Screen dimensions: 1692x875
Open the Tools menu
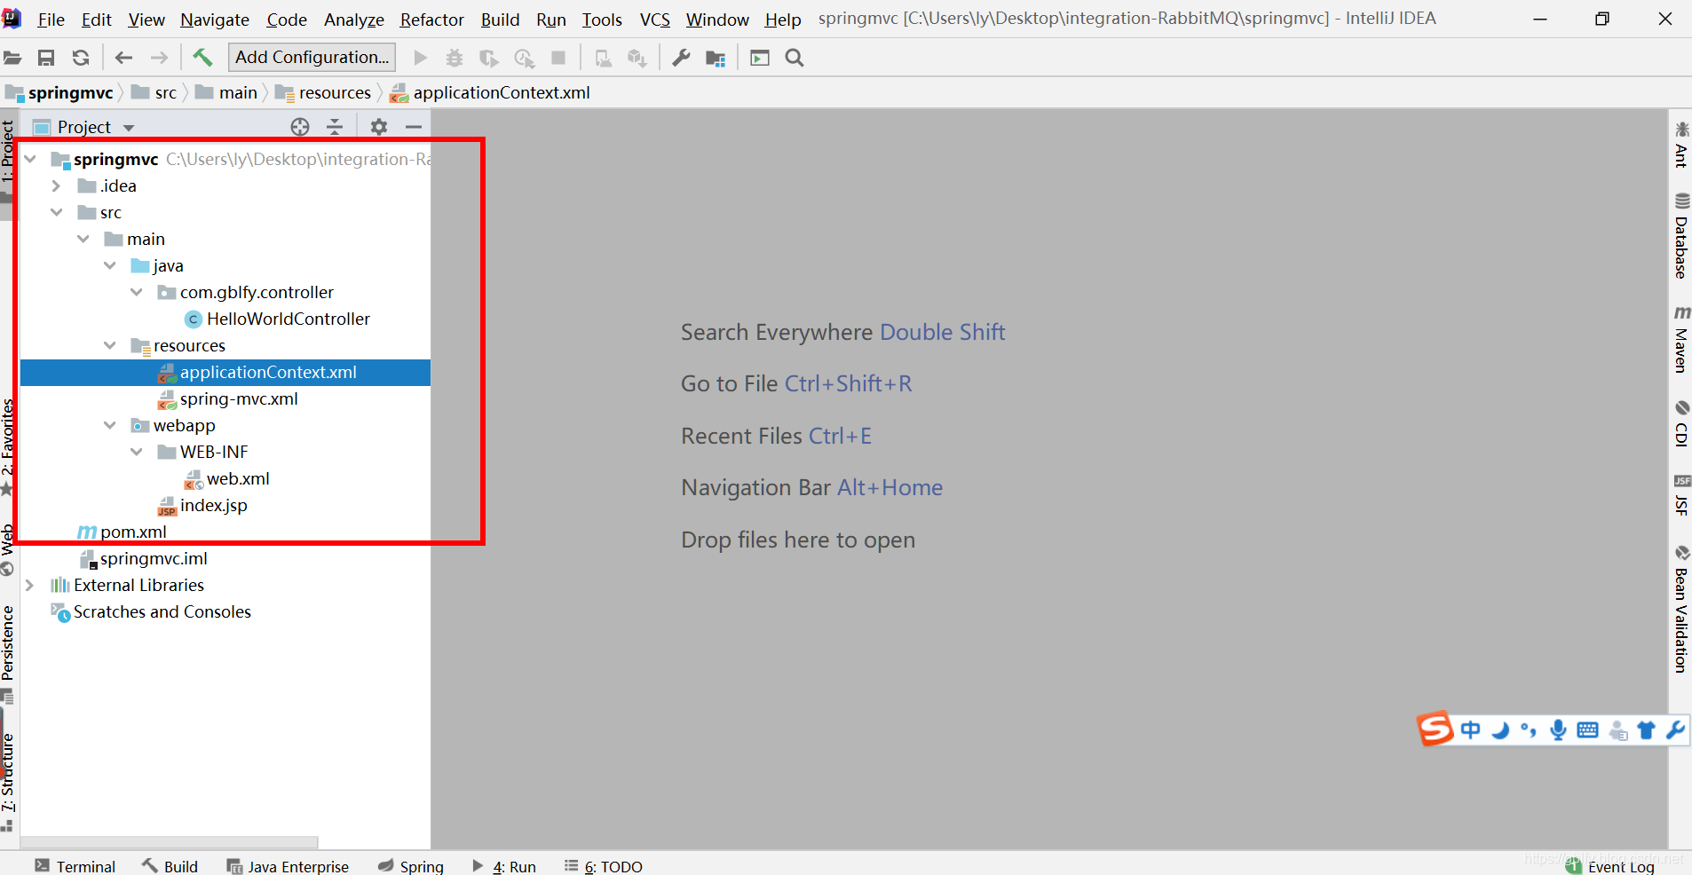[602, 20]
